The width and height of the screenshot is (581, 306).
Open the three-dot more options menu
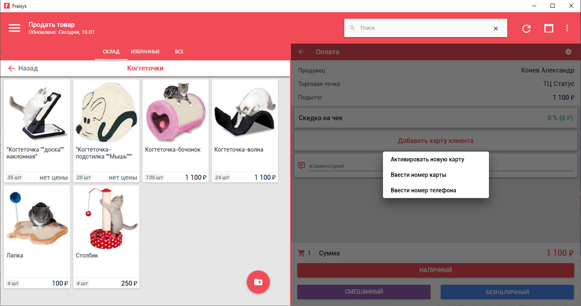point(567,28)
